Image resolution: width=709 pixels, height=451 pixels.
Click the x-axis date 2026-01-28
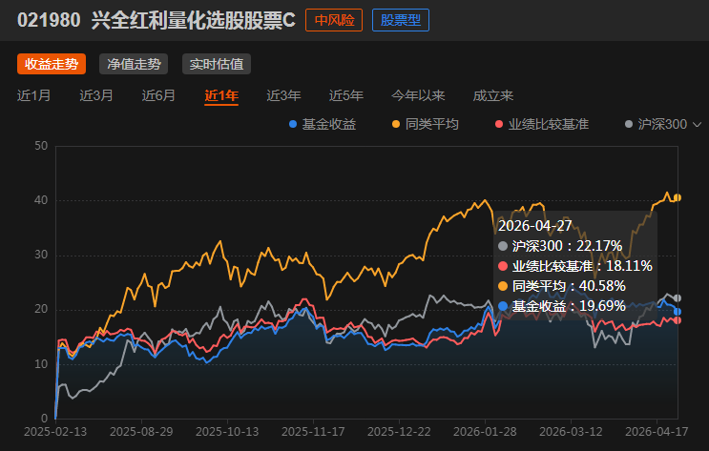(x=485, y=432)
